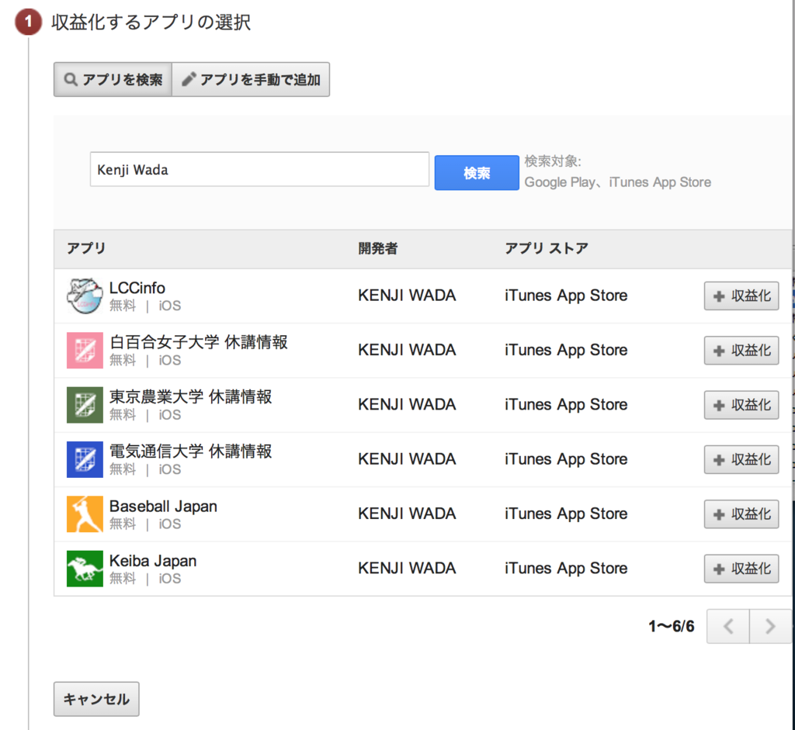Monetize LCCinfo with its 収益化 button
The image size is (795, 730).
tap(741, 296)
